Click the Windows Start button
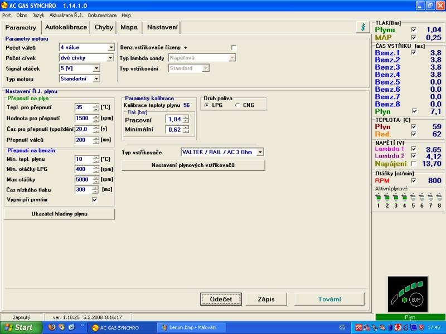446x334 pixels. (21, 327)
